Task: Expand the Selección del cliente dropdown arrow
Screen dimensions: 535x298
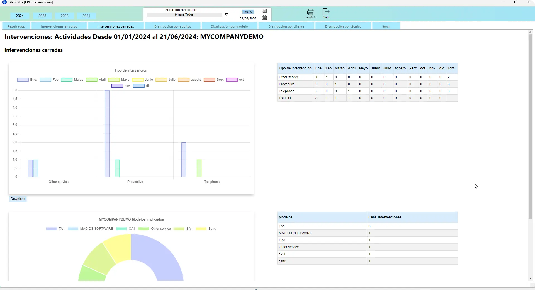Action: pos(226,14)
